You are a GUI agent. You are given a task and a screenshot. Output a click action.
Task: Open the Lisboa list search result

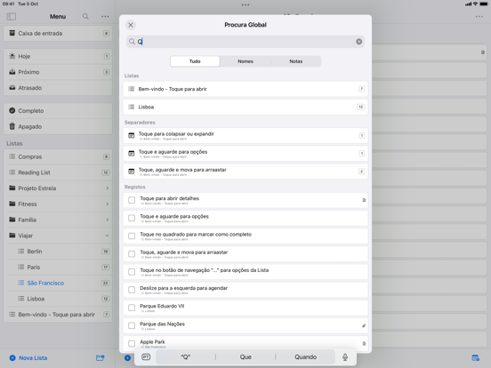click(x=245, y=107)
